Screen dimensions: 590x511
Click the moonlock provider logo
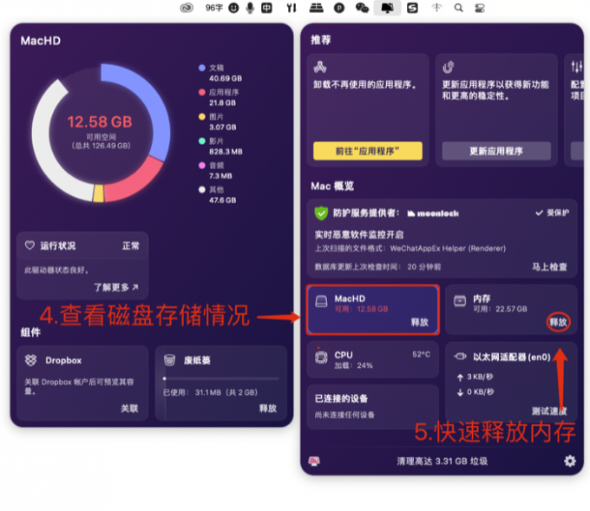point(433,213)
